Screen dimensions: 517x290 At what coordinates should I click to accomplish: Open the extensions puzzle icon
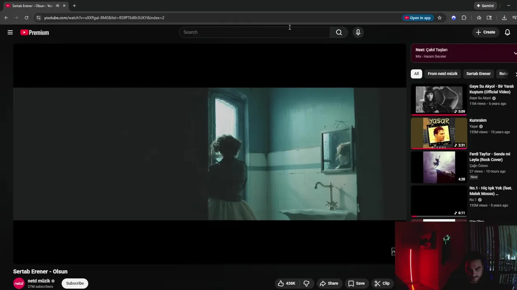point(464,18)
